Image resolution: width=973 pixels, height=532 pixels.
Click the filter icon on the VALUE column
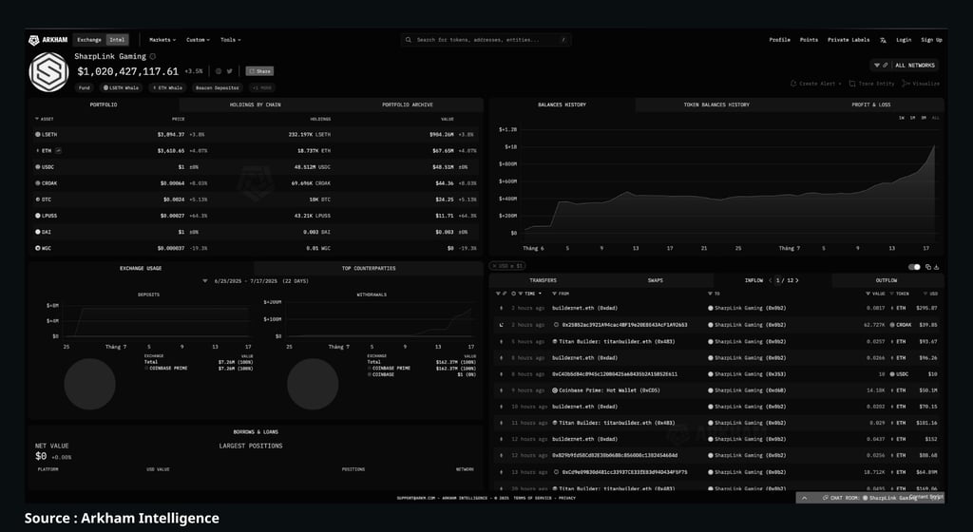pyautogui.click(x=868, y=294)
